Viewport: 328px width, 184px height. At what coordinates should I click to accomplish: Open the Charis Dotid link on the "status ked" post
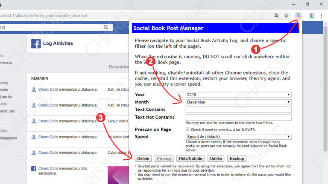coord(48,137)
